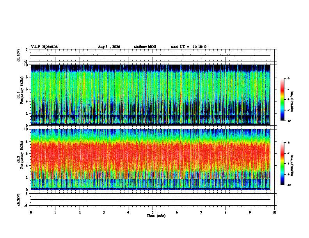Viewport: 309px width, 238px height.
Task: Click the "VLF Spectra" plot title
Action: click(x=44, y=47)
